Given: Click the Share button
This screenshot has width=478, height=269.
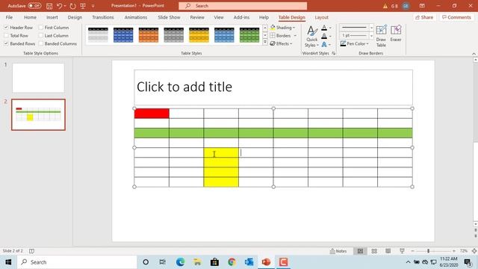Looking at the screenshot, I should tap(424, 17).
